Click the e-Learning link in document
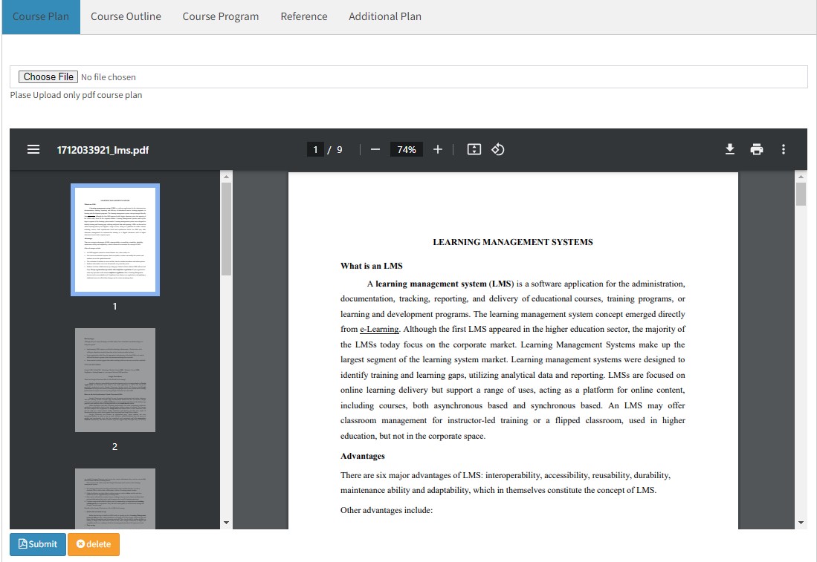Viewport: 817px width, 562px height. coord(380,329)
